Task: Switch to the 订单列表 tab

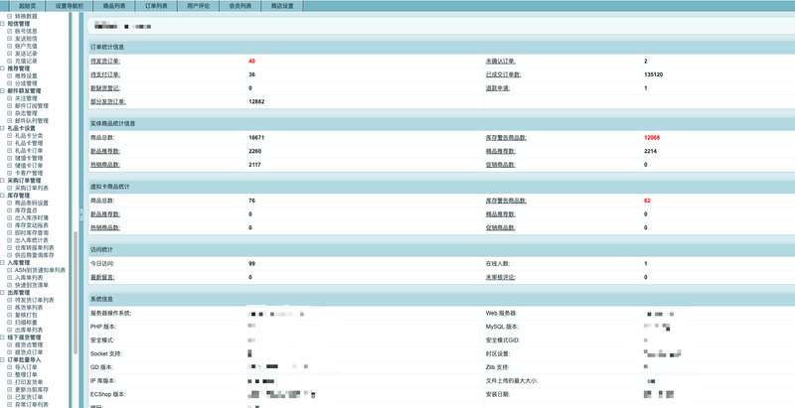Action: point(156,6)
